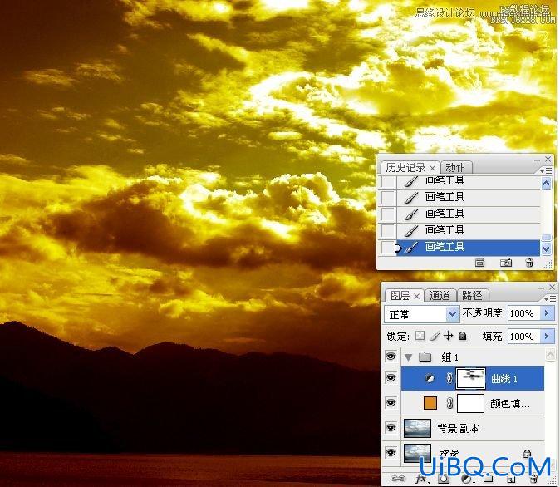Select the 背景 副本 layer name

tap(459, 428)
